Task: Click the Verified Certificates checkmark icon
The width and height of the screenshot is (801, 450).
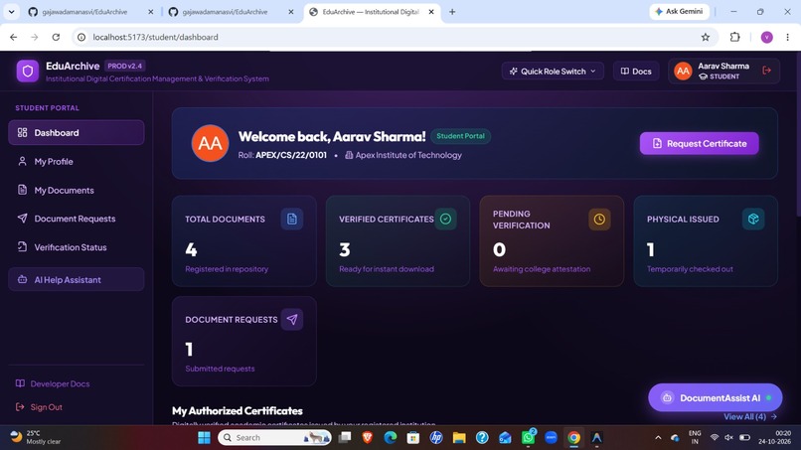Action: point(445,219)
